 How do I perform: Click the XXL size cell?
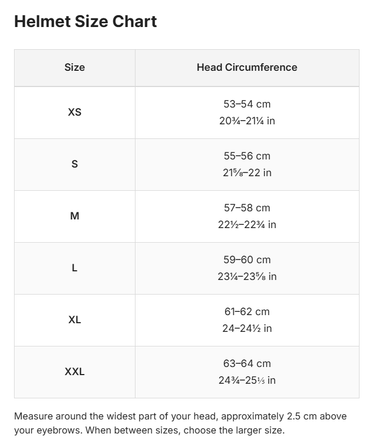click(74, 372)
